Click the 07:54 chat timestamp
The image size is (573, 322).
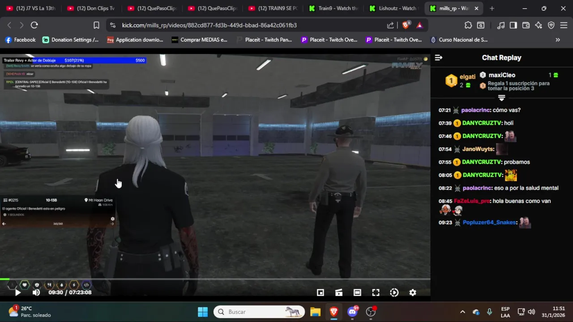point(445,149)
